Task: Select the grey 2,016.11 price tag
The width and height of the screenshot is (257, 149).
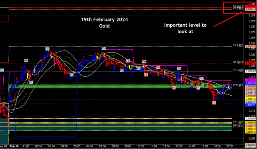Action: click(250, 93)
